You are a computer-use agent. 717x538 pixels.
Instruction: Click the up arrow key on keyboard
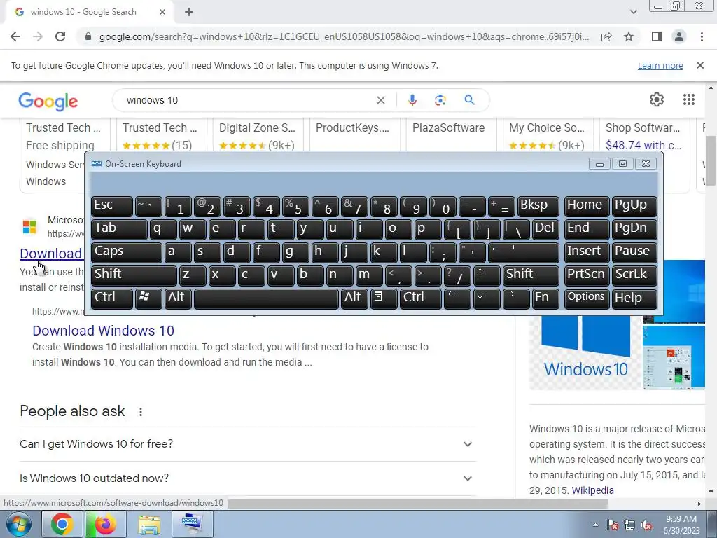click(x=486, y=275)
